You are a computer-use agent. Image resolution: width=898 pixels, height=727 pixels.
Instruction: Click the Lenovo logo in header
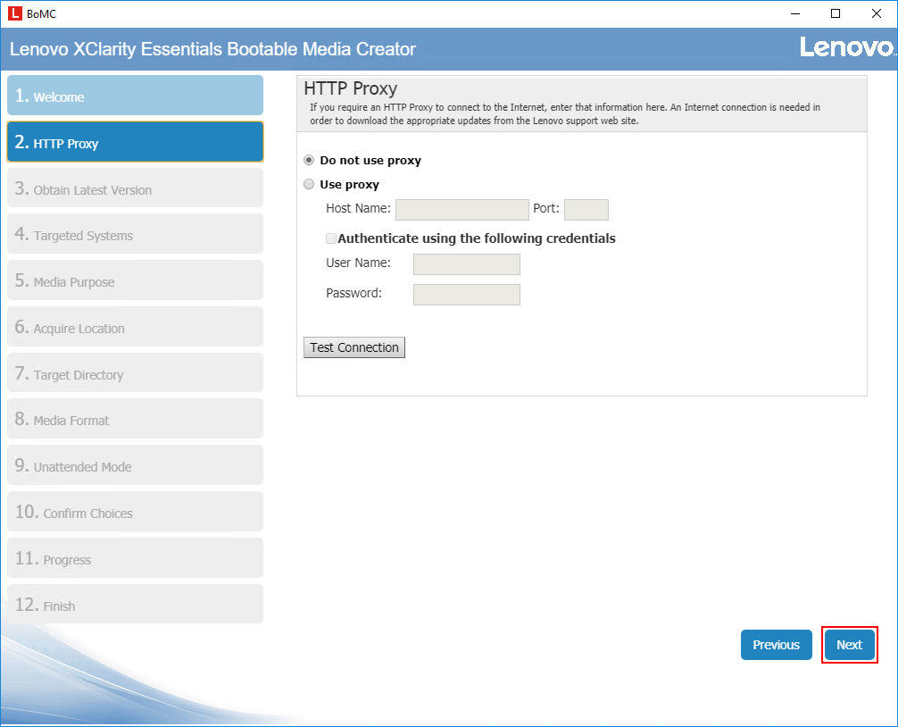[846, 47]
